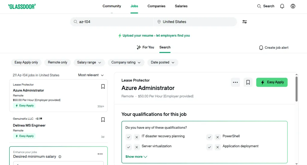Open search filters slider icon

coord(245,22)
